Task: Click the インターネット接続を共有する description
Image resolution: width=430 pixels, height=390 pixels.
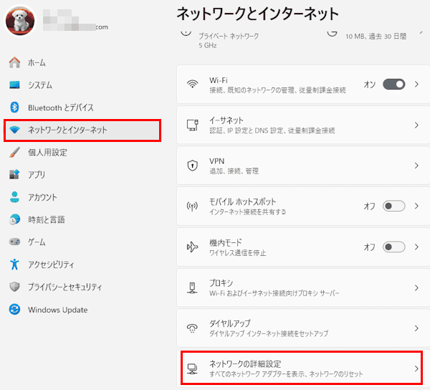Action: pyautogui.click(x=248, y=211)
